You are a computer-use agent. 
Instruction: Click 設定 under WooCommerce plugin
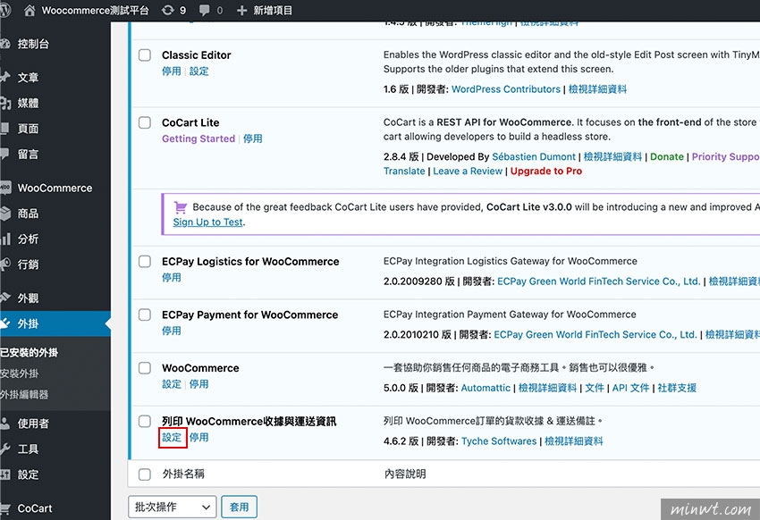172,384
